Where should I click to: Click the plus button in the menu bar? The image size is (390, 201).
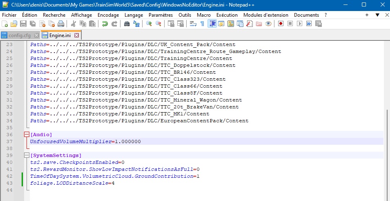pyautogui.click(x=367, y=15)
